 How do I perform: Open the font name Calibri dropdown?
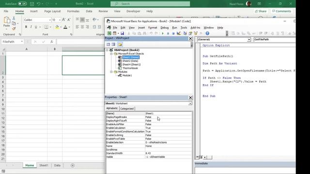tap(50, 20)
